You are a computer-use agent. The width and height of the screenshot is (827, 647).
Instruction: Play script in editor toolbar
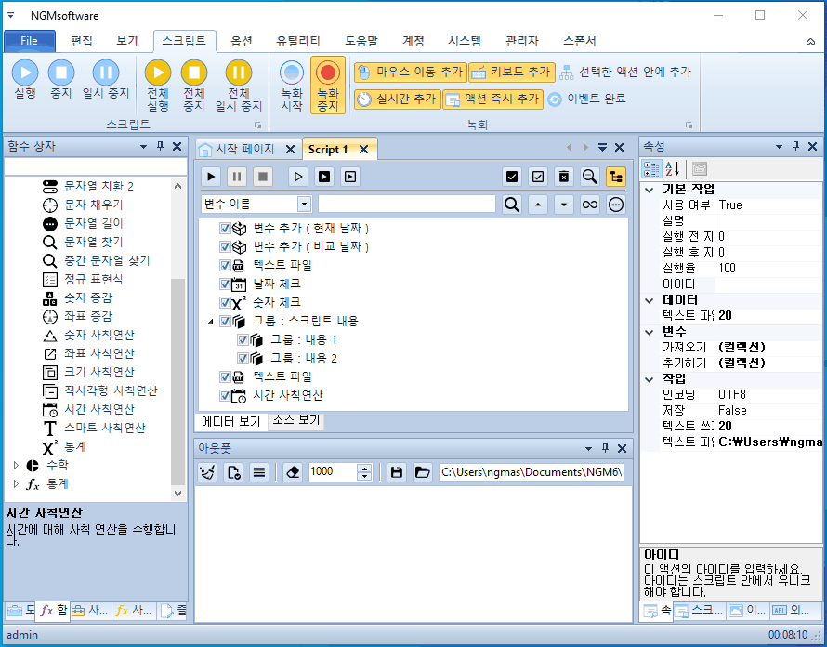pos(211,177)
